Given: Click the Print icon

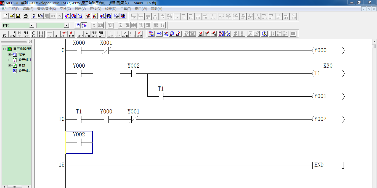Looking at the screenshot, I should pos(26,16).
